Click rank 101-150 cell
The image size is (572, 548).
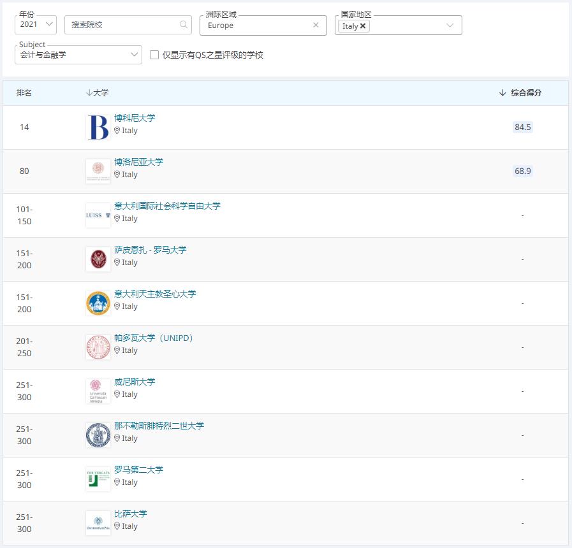[x=24, y=215]
